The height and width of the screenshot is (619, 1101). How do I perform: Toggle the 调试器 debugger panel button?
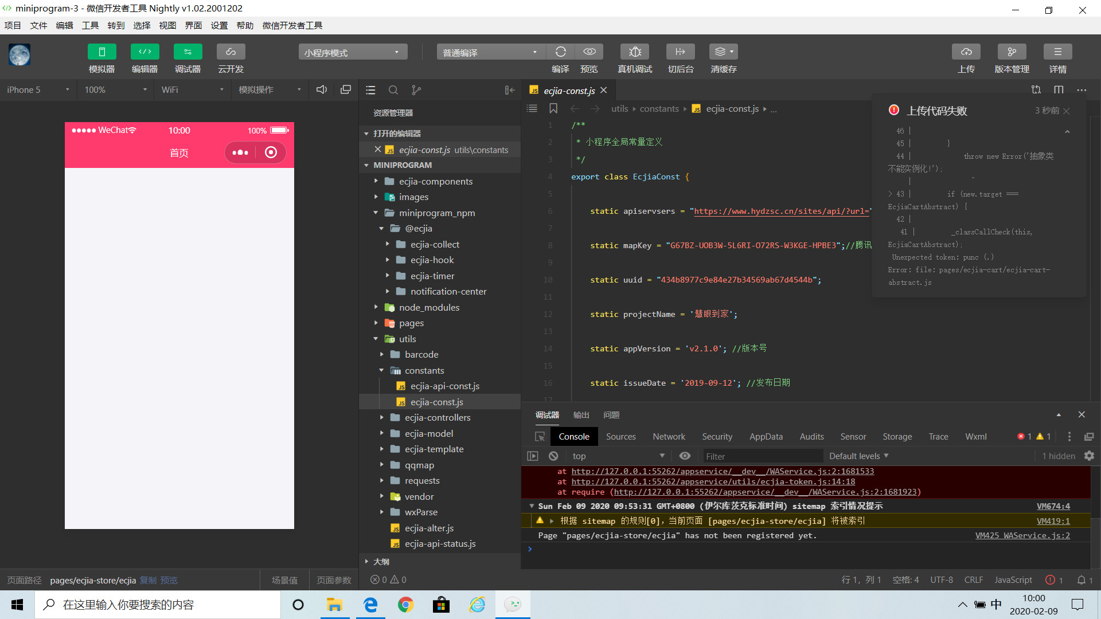188,52
